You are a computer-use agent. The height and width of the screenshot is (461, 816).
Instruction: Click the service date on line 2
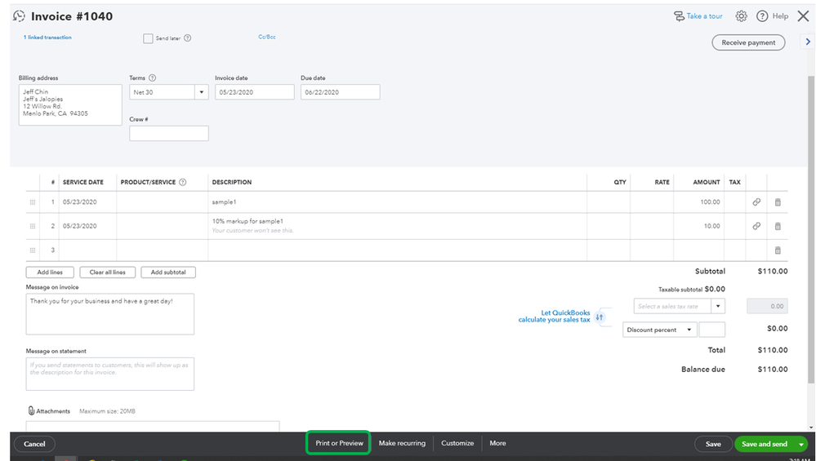(x=87, y=226)
